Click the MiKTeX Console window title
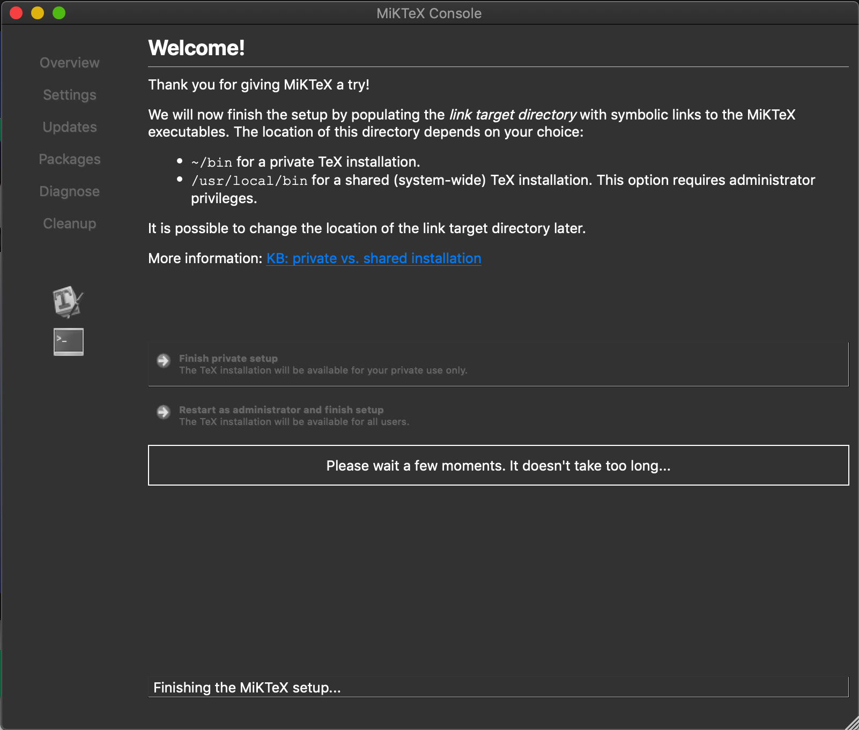Screen dimensions: 859x730 click(429, 13)
